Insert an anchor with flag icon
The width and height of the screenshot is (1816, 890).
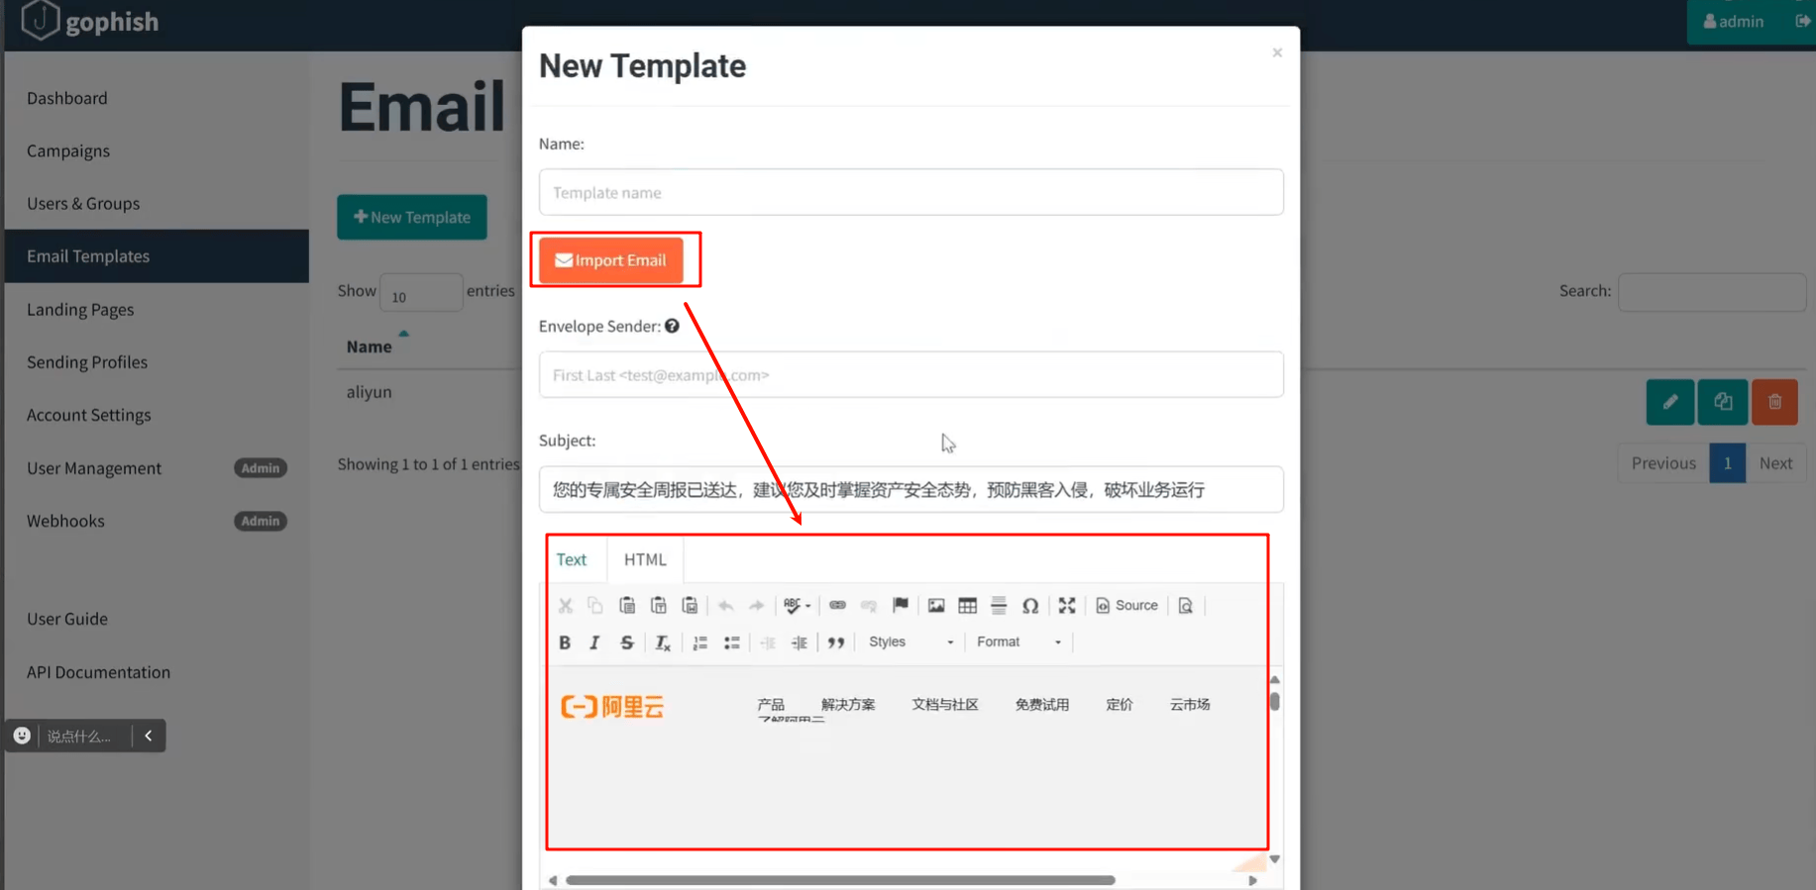coord(901,605)
